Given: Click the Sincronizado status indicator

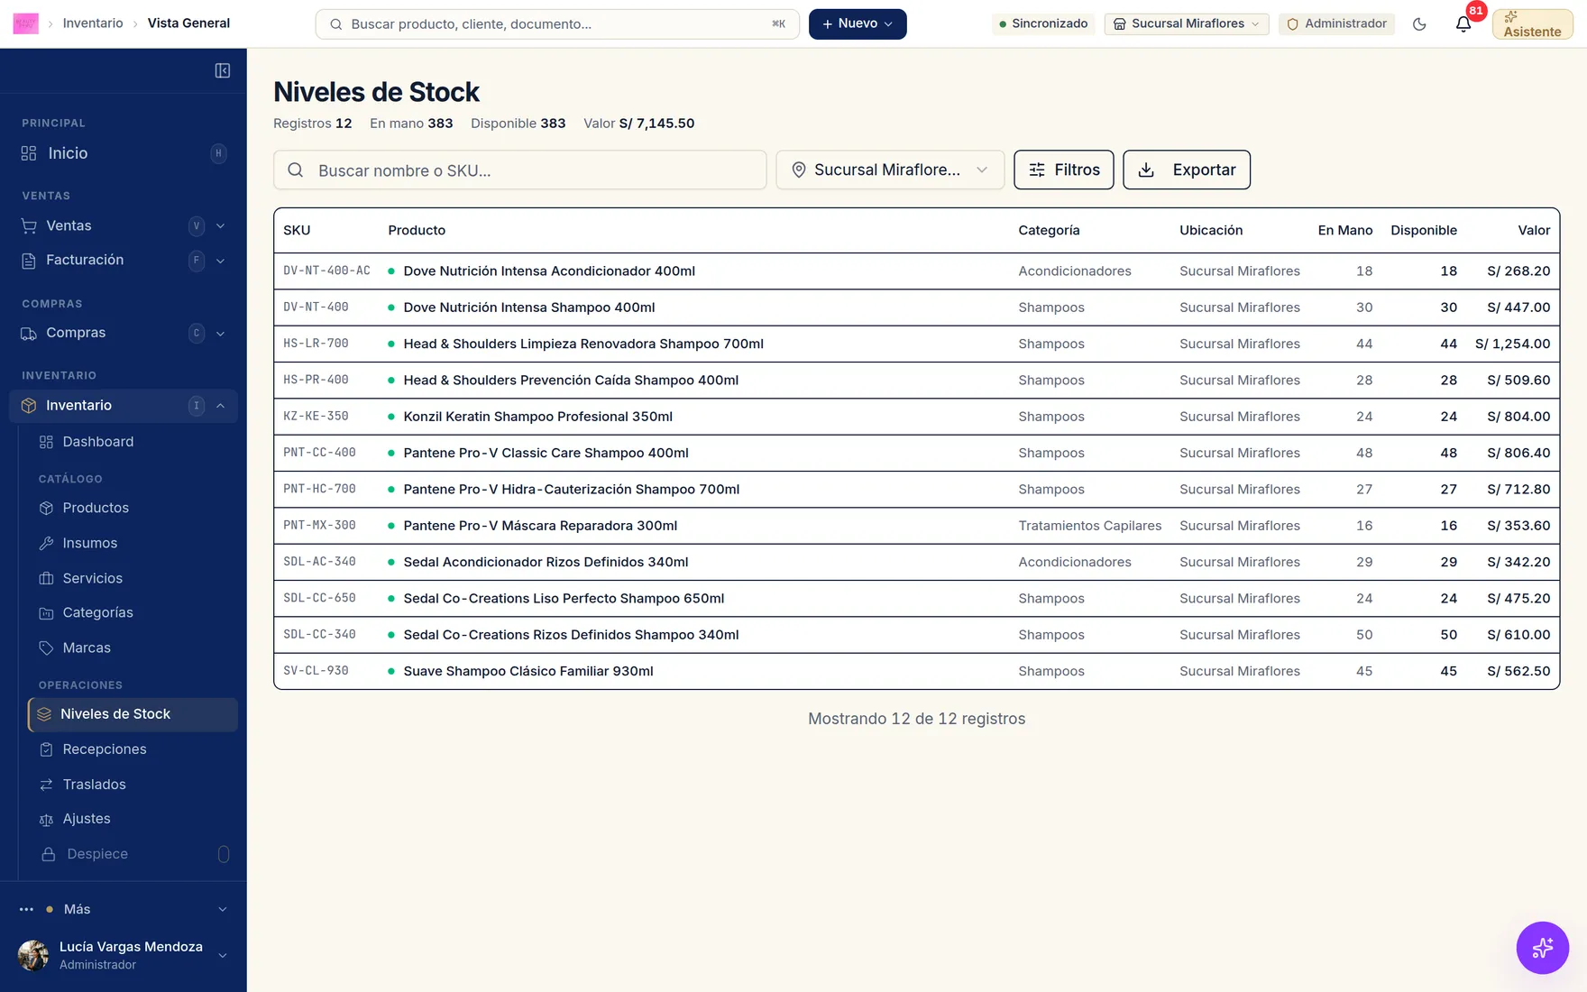Looking at the screenshot, I should 1043,23.
